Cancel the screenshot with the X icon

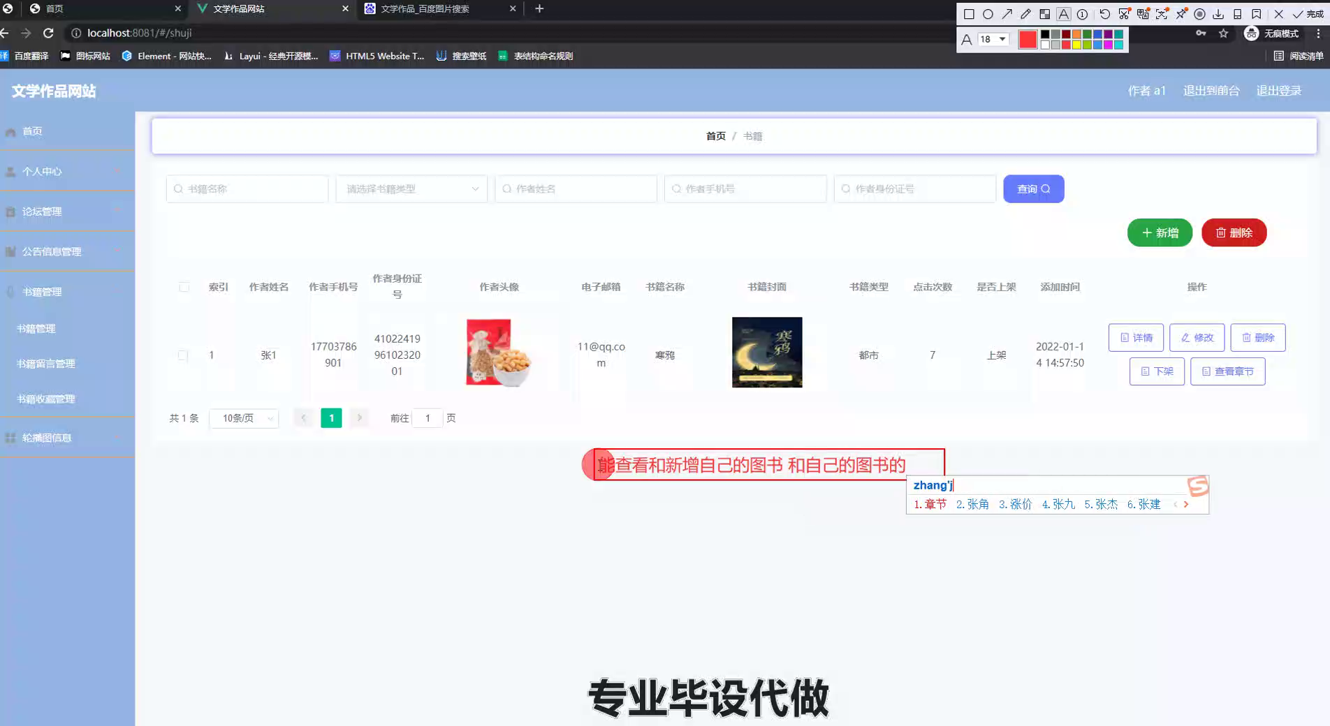[x=1278, y=14]
